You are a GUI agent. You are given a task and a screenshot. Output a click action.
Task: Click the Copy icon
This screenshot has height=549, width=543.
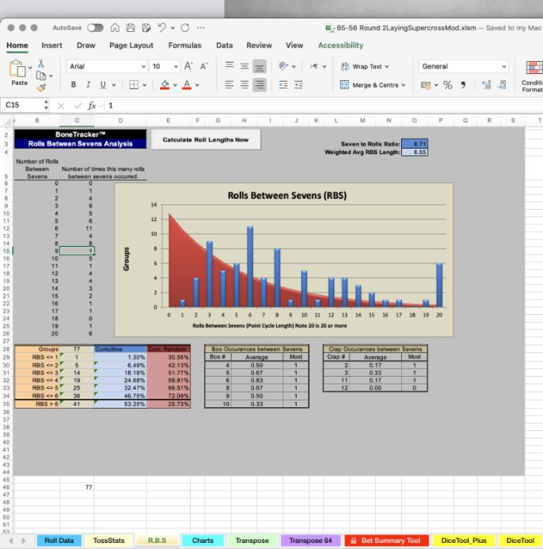pyautogui.click(x=41, y=75)
